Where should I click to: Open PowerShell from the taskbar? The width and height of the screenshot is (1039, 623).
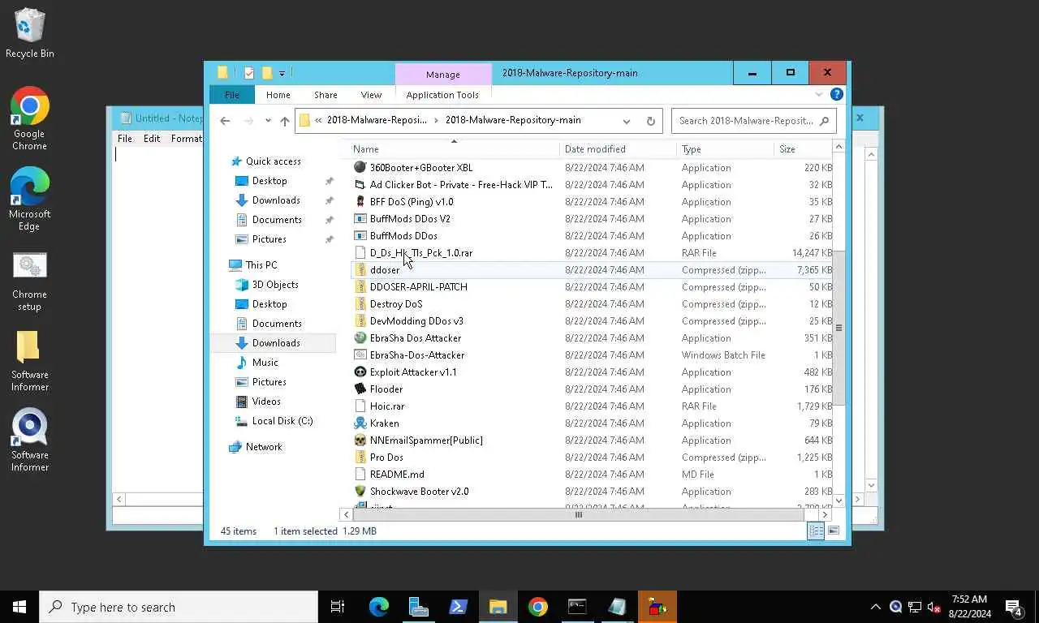point(458,607)
